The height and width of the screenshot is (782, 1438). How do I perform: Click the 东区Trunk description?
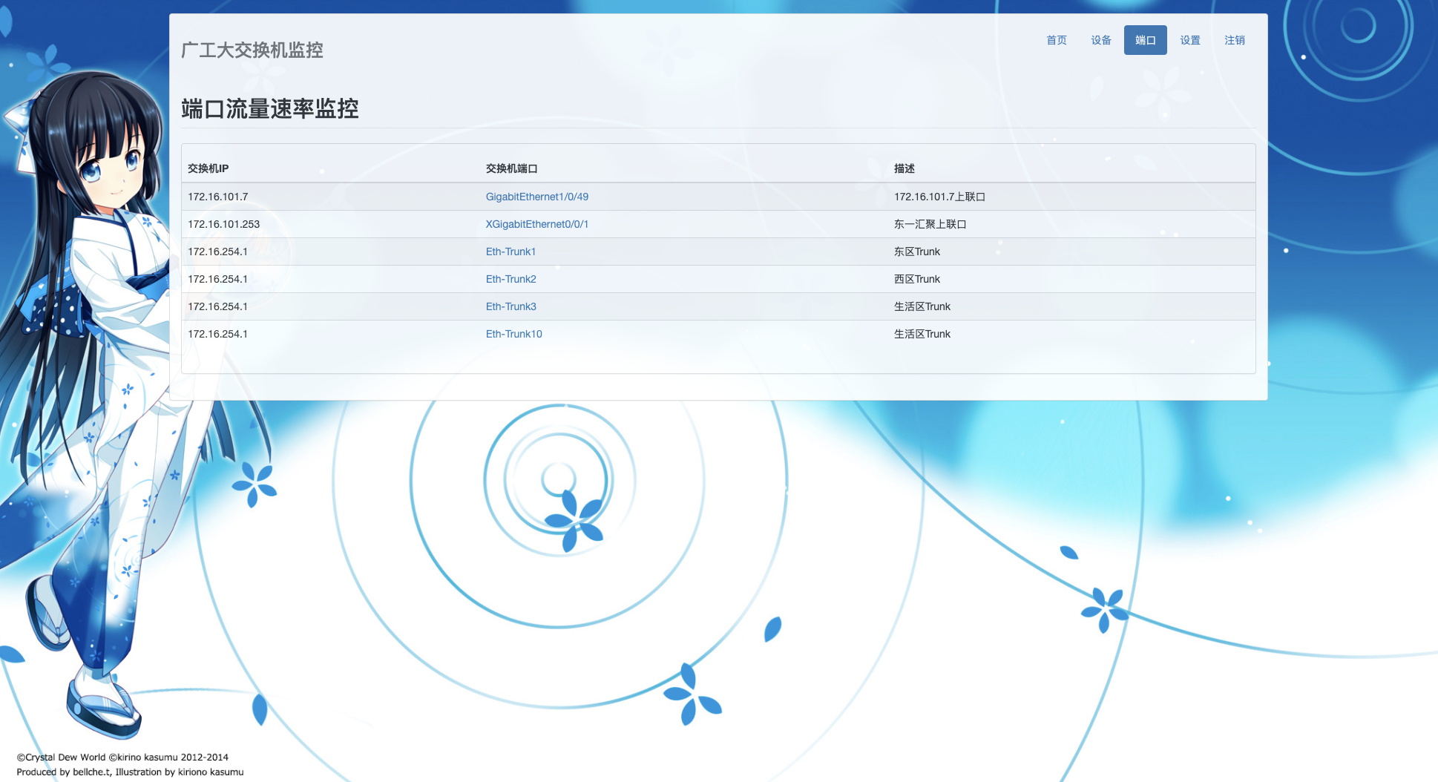click(x=916, y=252)
